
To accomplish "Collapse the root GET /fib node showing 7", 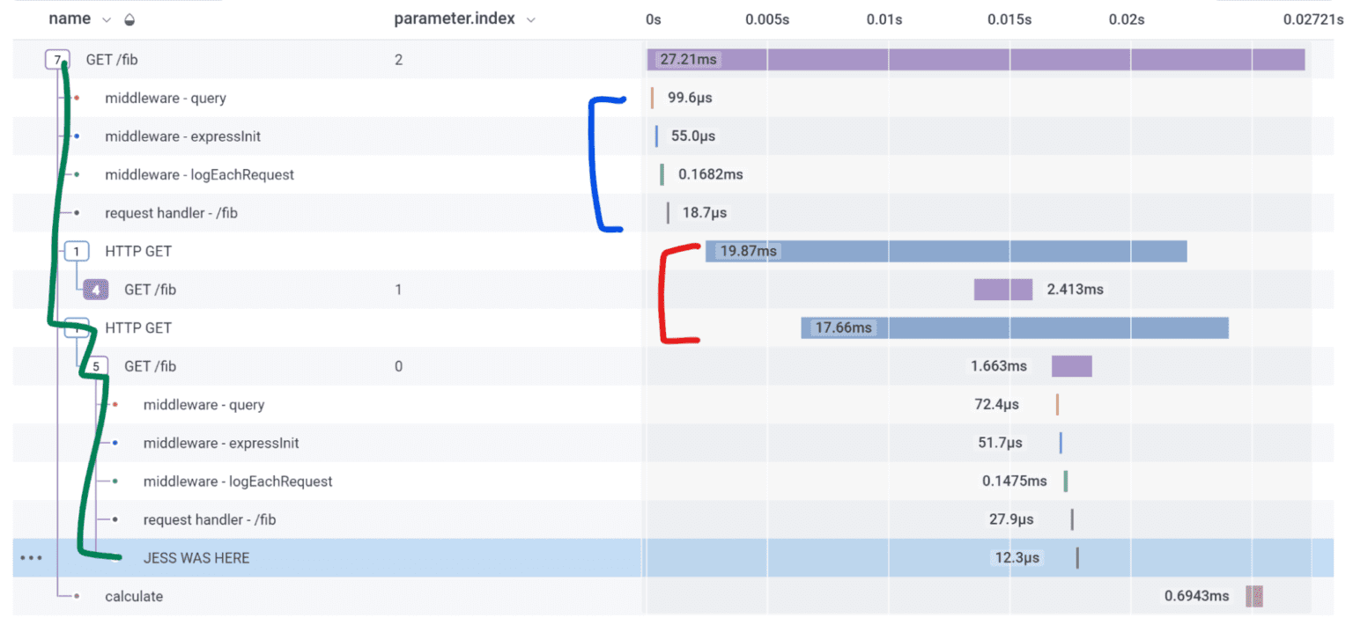I will click(57, 60).
